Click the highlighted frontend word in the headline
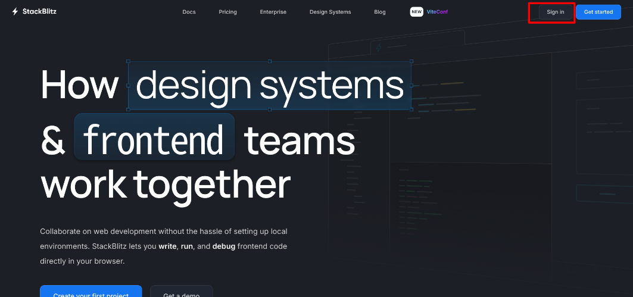The height and width of the screenshot is (297, 633). (154, 137)
